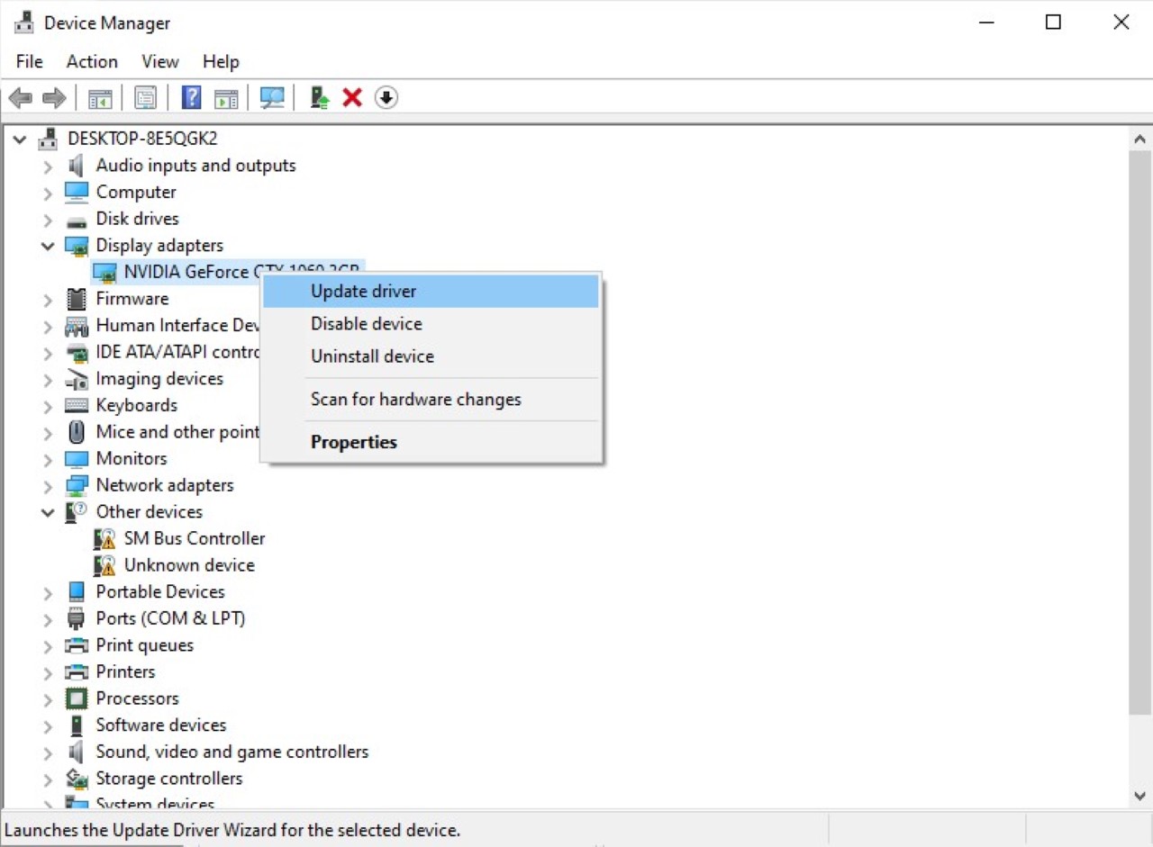This screenshot has height=847, width=1153.
Task: Expand Sound, video and game controllers
Action: click(x=48, y=752)
